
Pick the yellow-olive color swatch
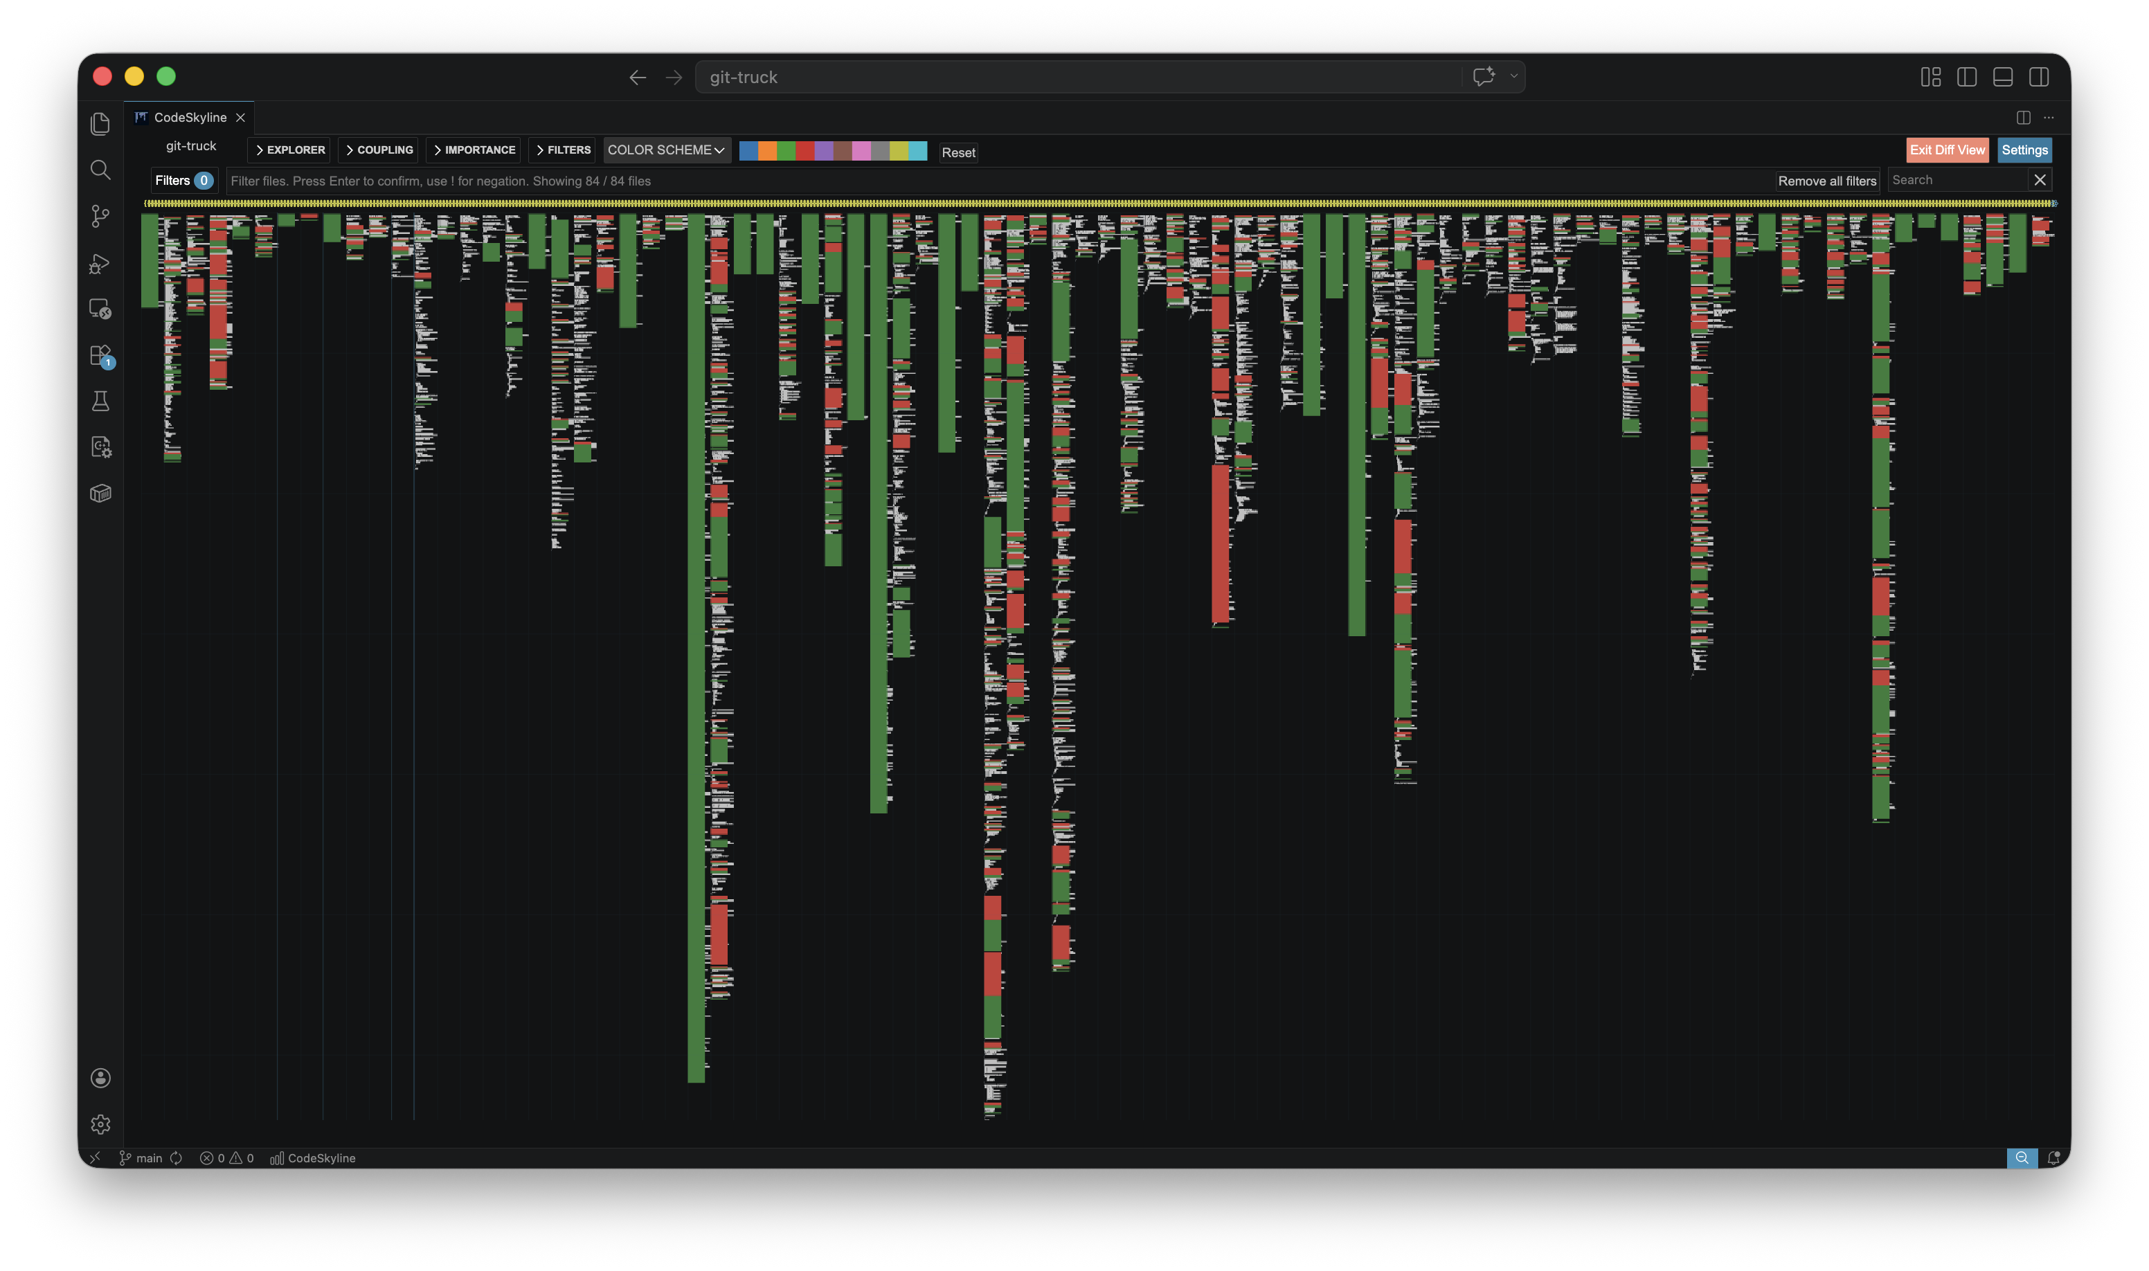click(899, 152)
